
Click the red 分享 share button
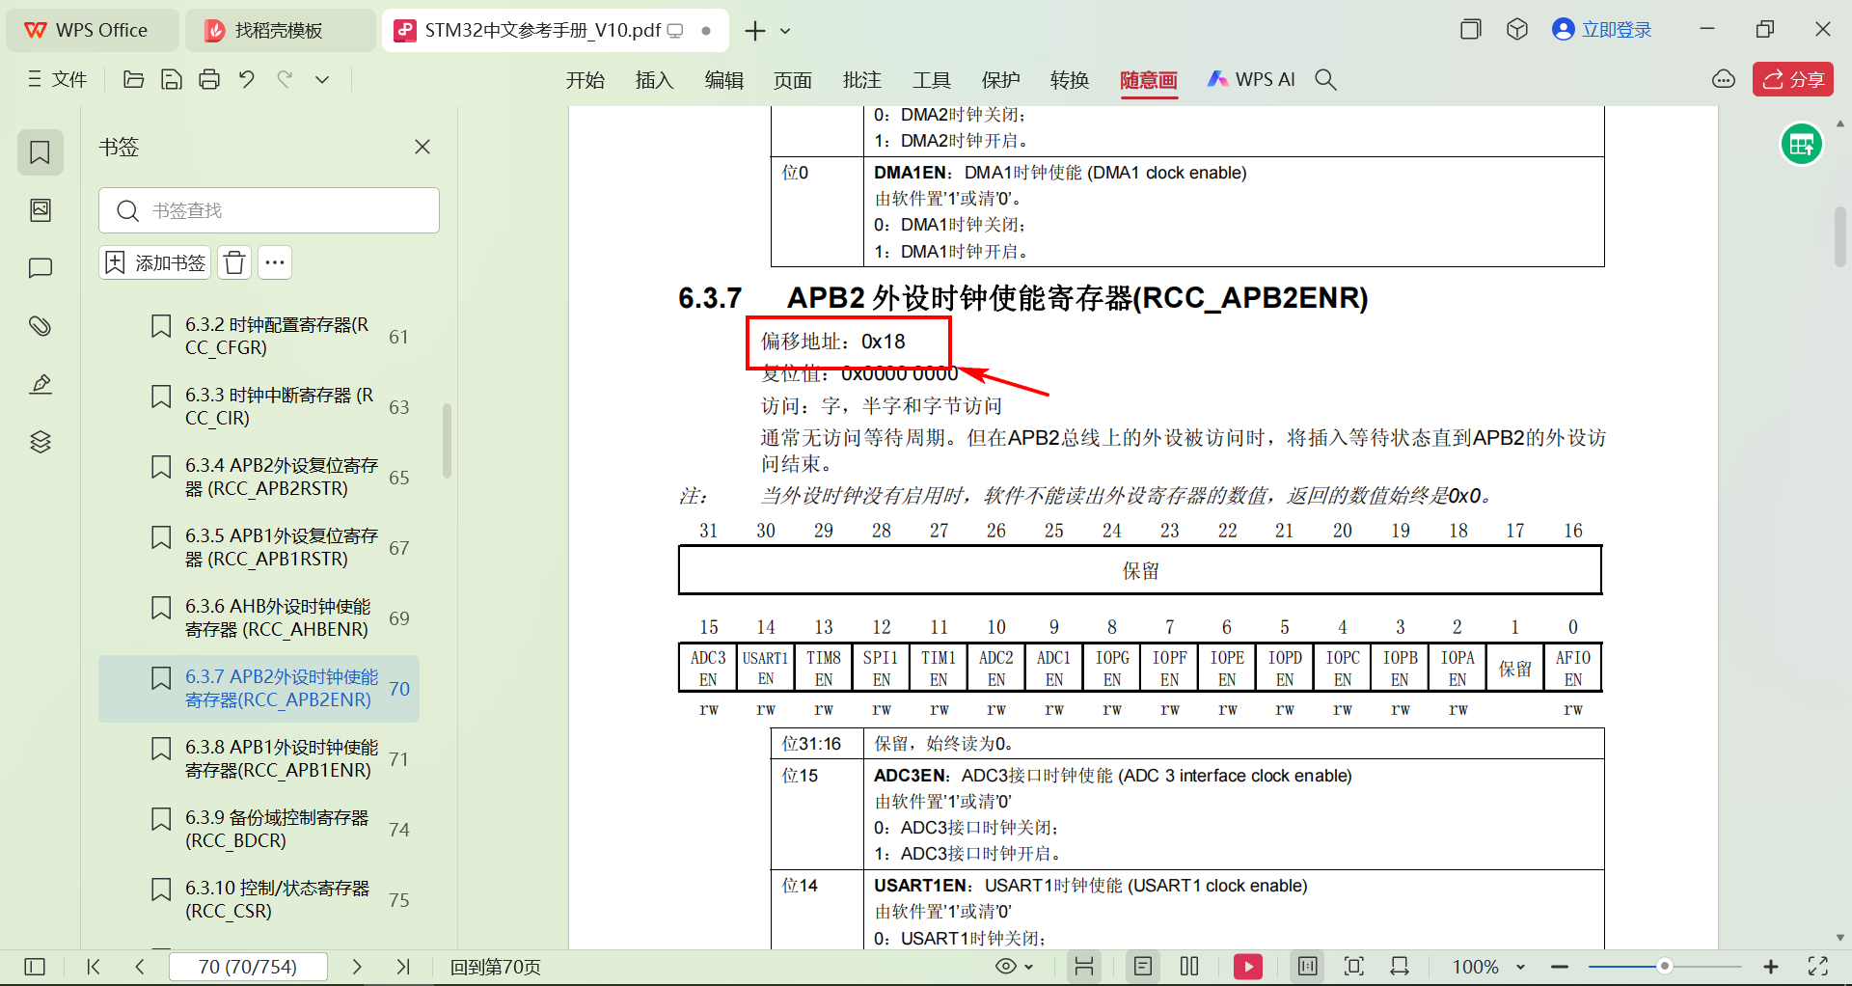(x=1793, y=79)
